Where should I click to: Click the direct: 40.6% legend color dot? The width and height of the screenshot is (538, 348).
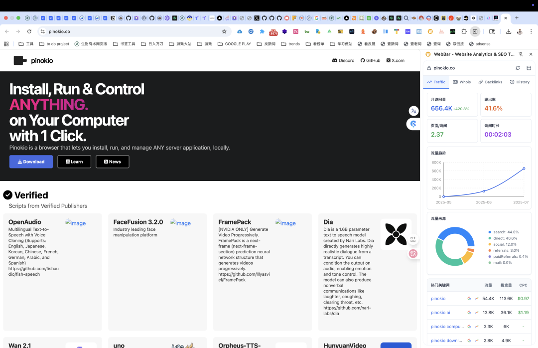(x=490, y=238)
